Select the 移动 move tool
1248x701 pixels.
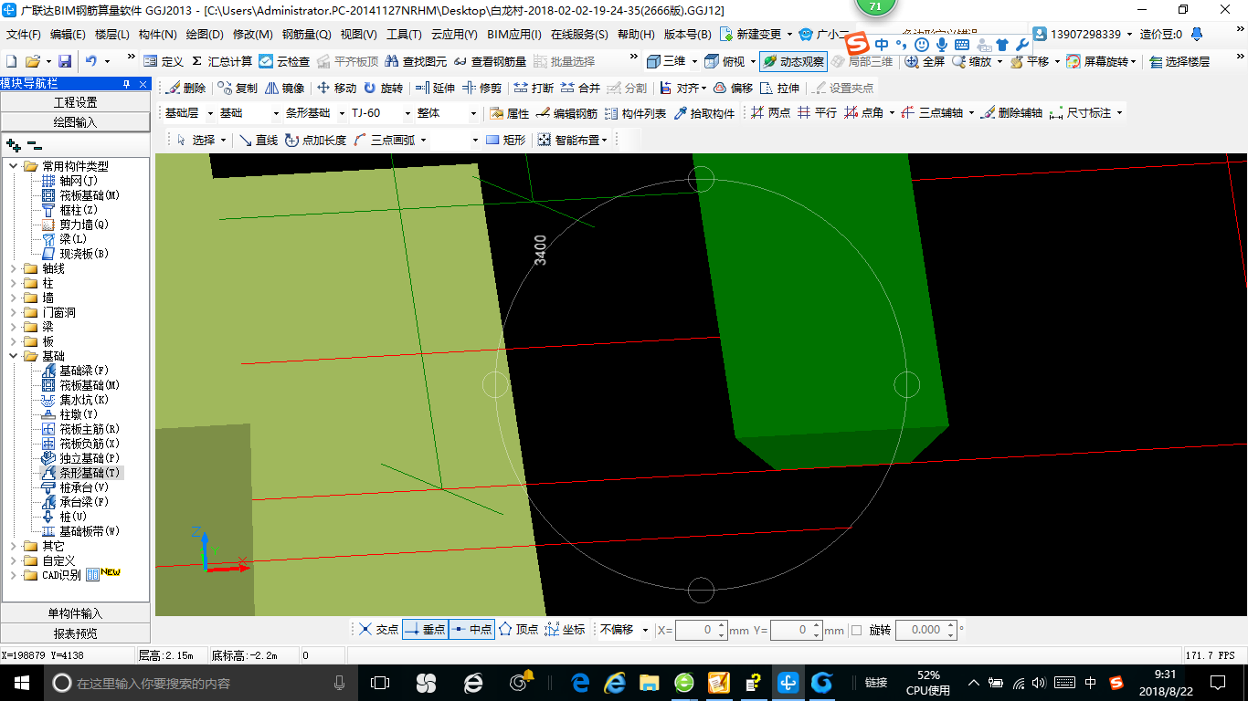pyautogui.click(x=336, y=88)
